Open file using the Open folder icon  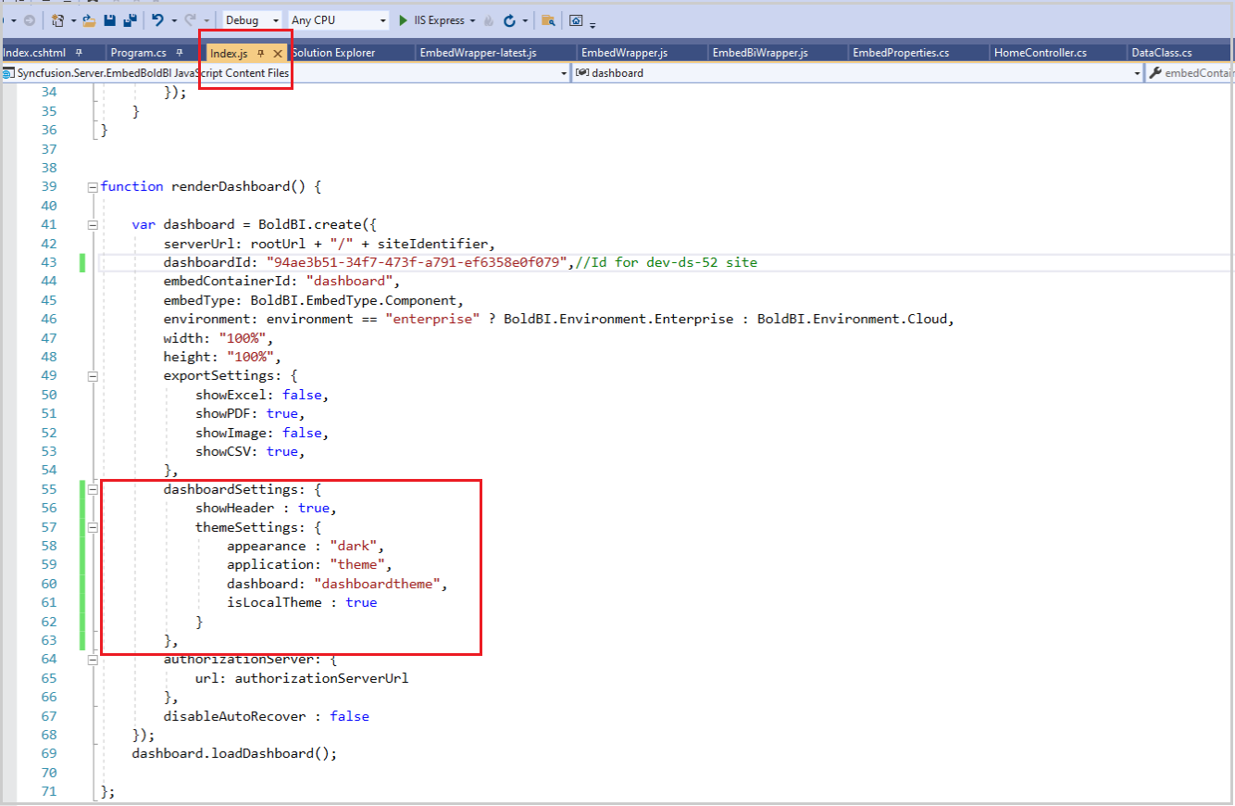click(x=89, y=20)
